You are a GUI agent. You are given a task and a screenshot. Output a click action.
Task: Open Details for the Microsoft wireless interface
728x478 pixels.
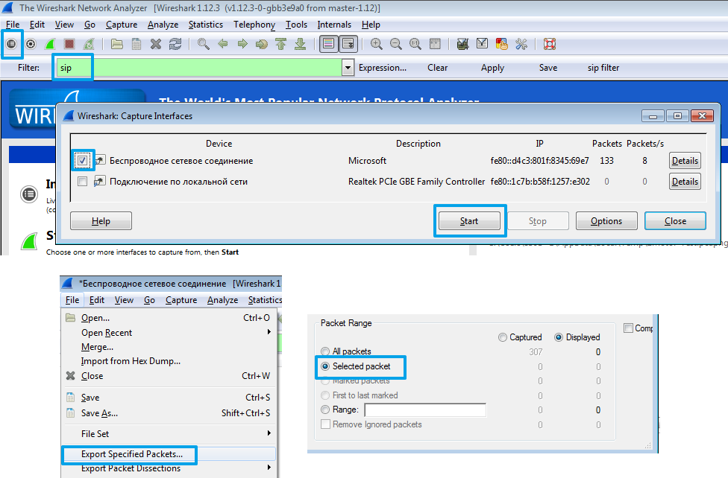point(685,161)
